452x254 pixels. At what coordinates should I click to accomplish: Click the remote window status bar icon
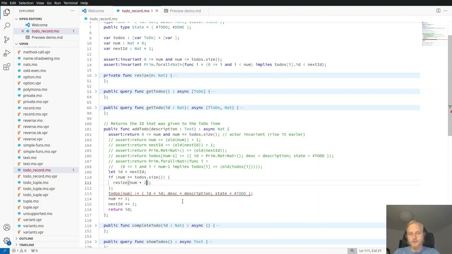pyautogui.click(x=5, y=251)
